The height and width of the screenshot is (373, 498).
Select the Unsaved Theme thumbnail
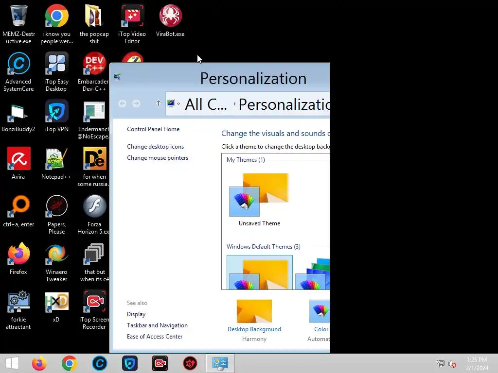(x=259, y=199)
